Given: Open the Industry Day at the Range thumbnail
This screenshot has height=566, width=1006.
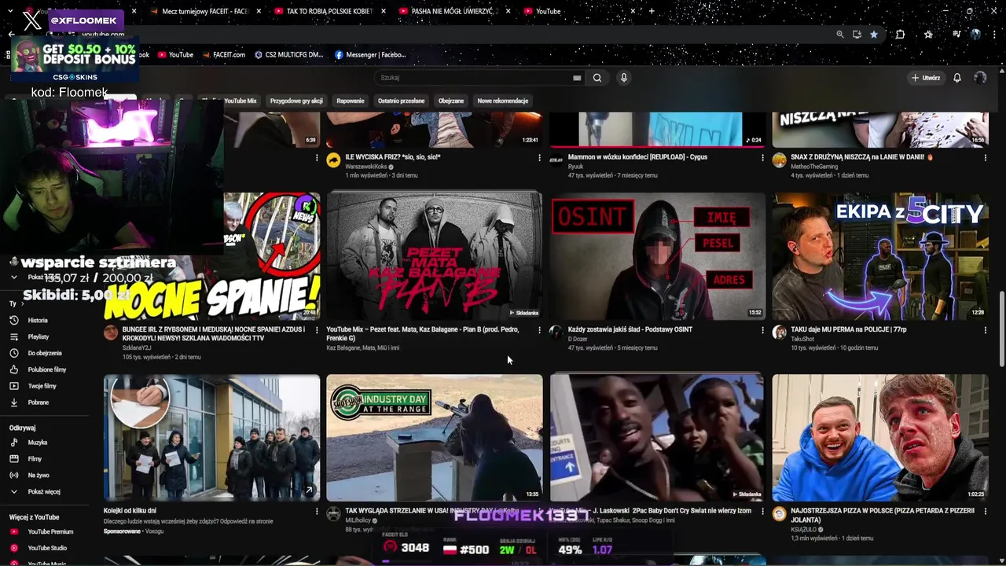Looking at the screenshot, I should tap(435, 438).
